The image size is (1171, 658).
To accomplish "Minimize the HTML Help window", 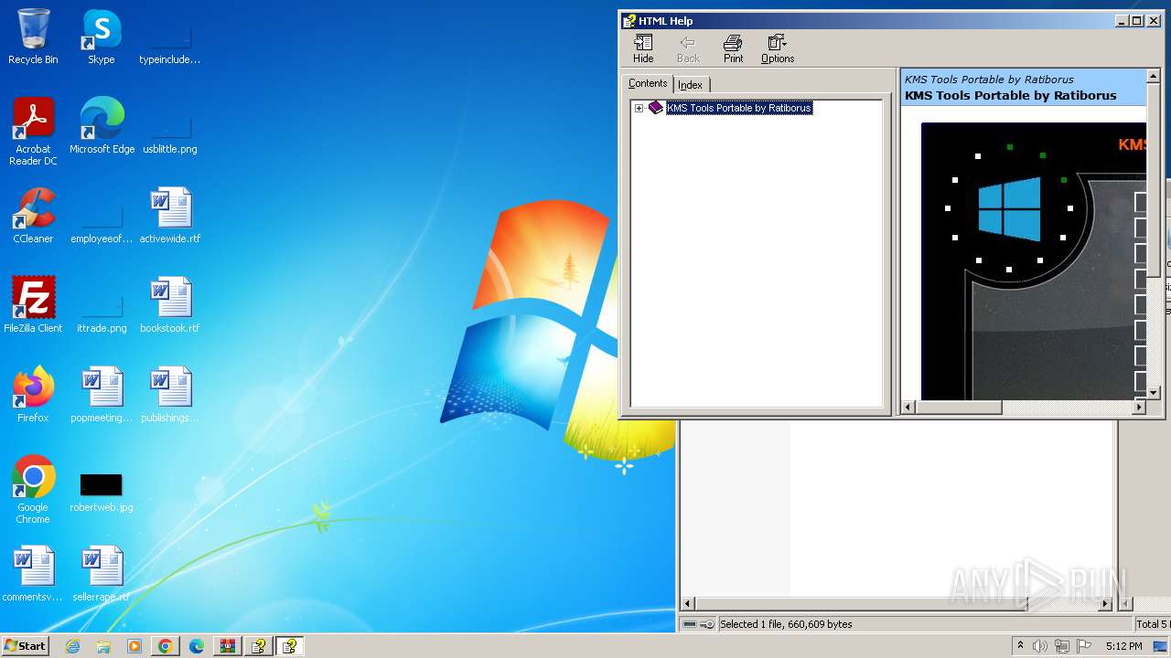I will [x=1123, y=21].
